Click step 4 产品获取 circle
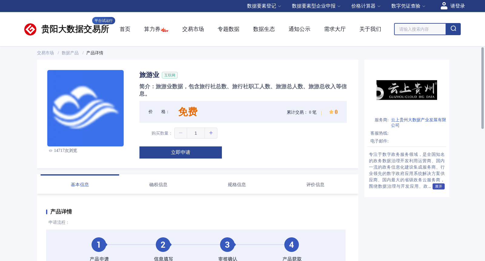Image resolution: width=485 pixels, height=261 pixels. coord(292,245)
